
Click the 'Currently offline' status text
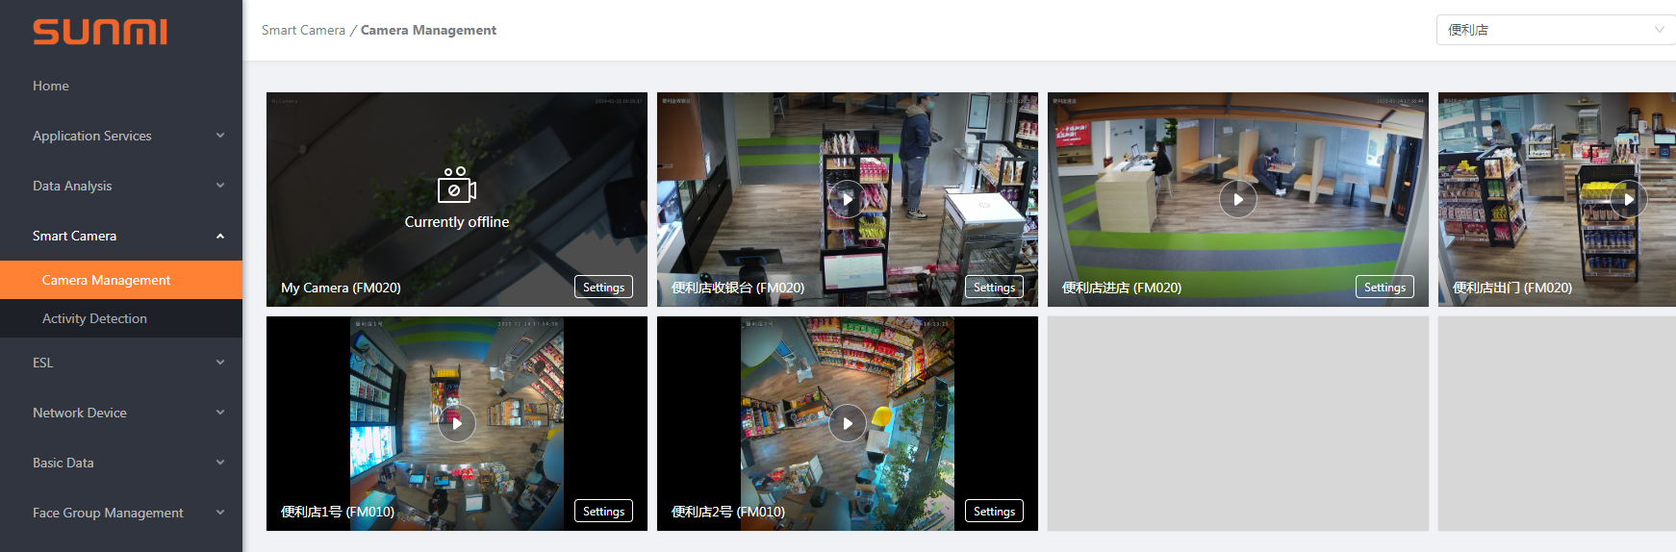click(457, 222)
